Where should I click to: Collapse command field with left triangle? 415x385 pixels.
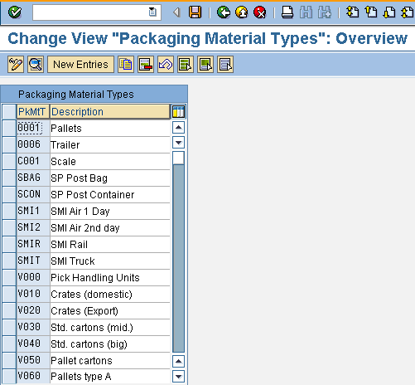coord(176,12)
